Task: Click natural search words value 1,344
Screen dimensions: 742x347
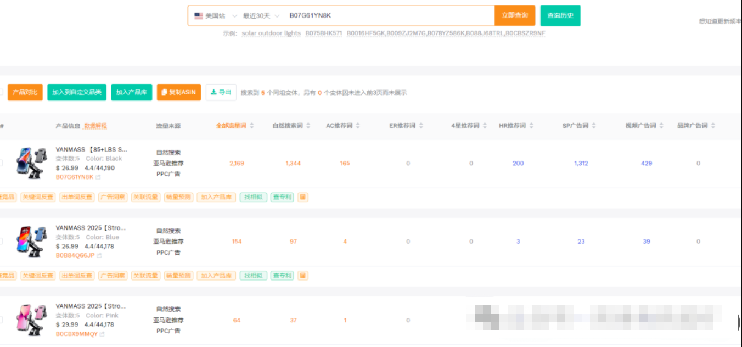Action: pyautogui.click(x=293, y=163)
